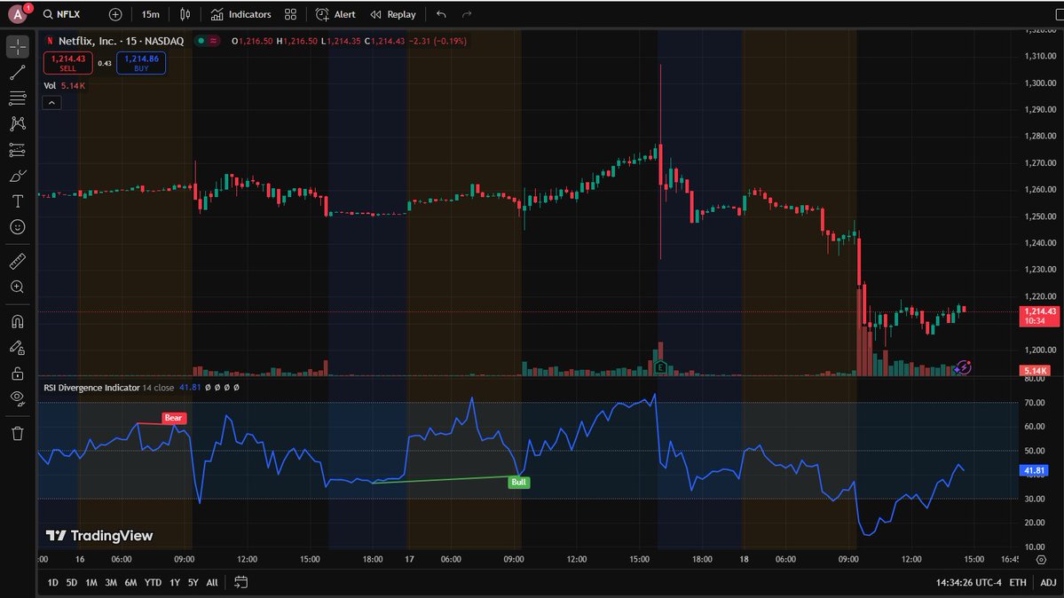
Task: Click the Netflix, Inc. symbol title
Action: (x=120, y=41)
